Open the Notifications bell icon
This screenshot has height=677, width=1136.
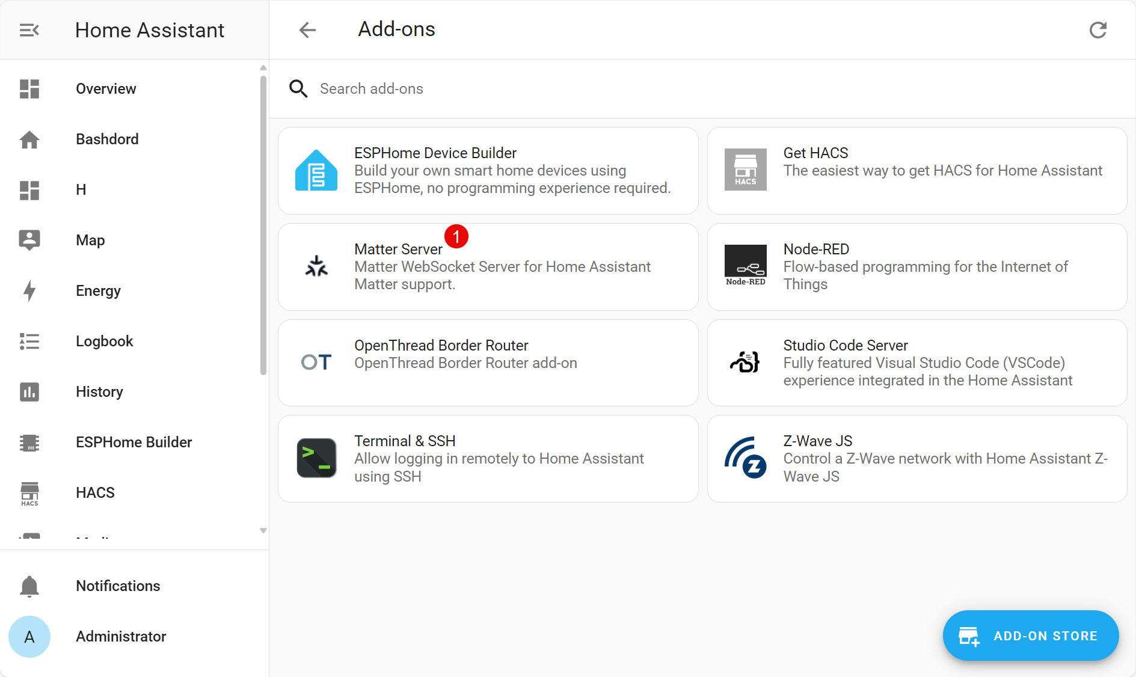pos(29,586)
